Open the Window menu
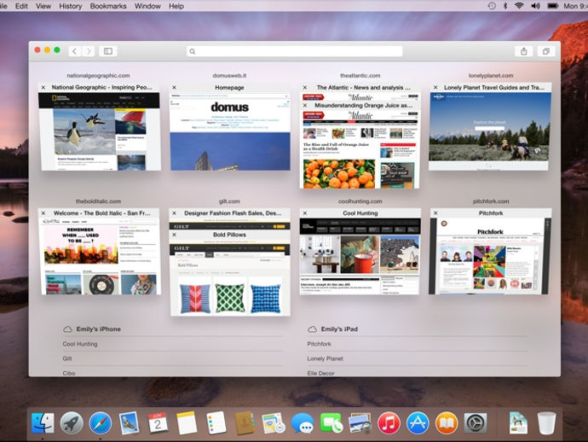Screen dimensions: 588x442 click(x=147, y=6)
